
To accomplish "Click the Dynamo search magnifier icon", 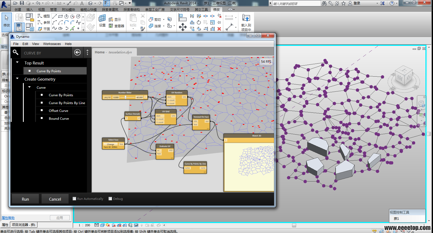I will [16, 52].
